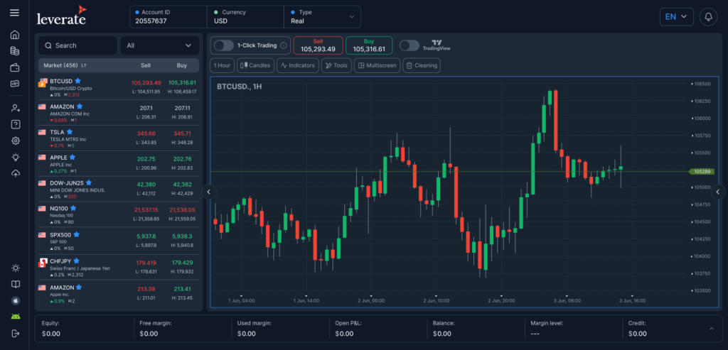Viewport: 728px width, 350px height.
Task: Click the red Sell 105,293.49 button
Action: (318, 45)
